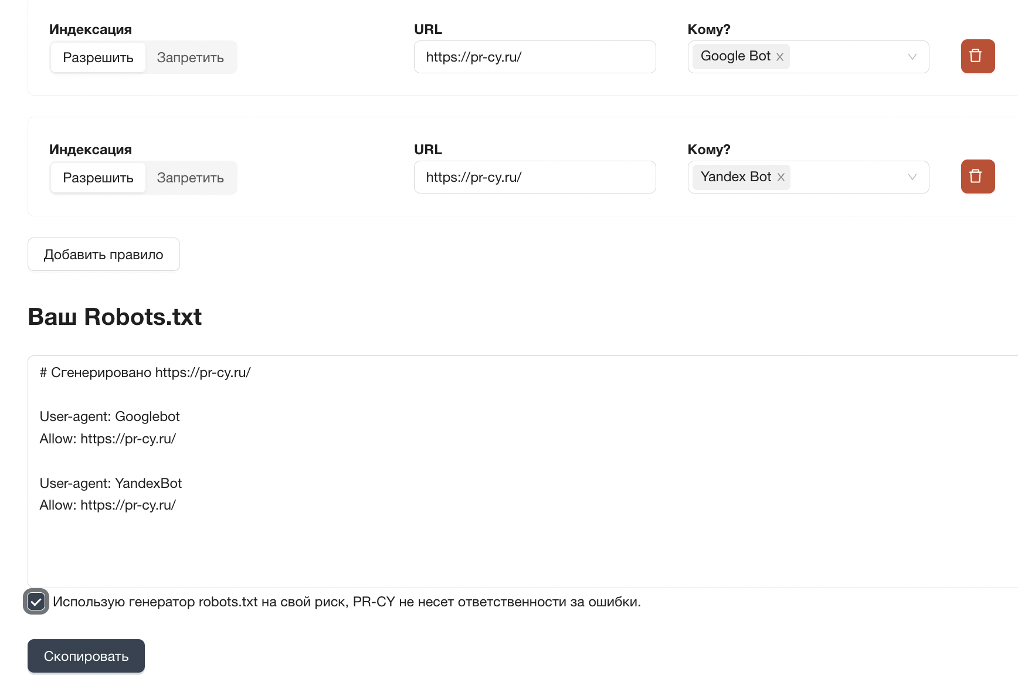
Task: Delete the Yandex Bot rule with trash icon
Action: pyautogui.click(x=978, y=177)
